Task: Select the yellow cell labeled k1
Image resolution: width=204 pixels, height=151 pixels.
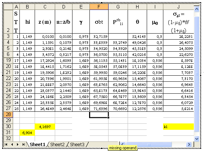Action: 179,127
